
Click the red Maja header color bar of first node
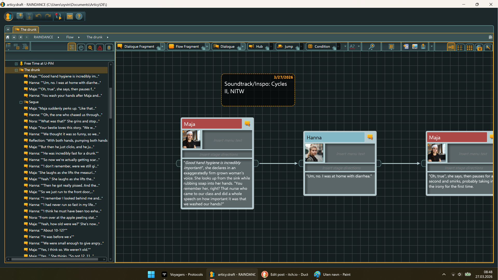[x=212, y=124]
